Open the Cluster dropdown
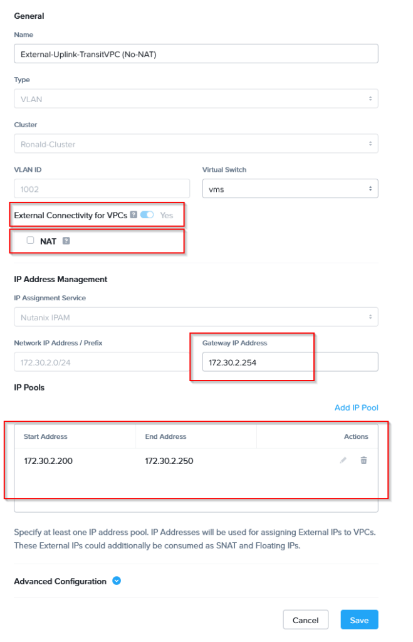Screen dimensions: 413x642 (196, 144)
